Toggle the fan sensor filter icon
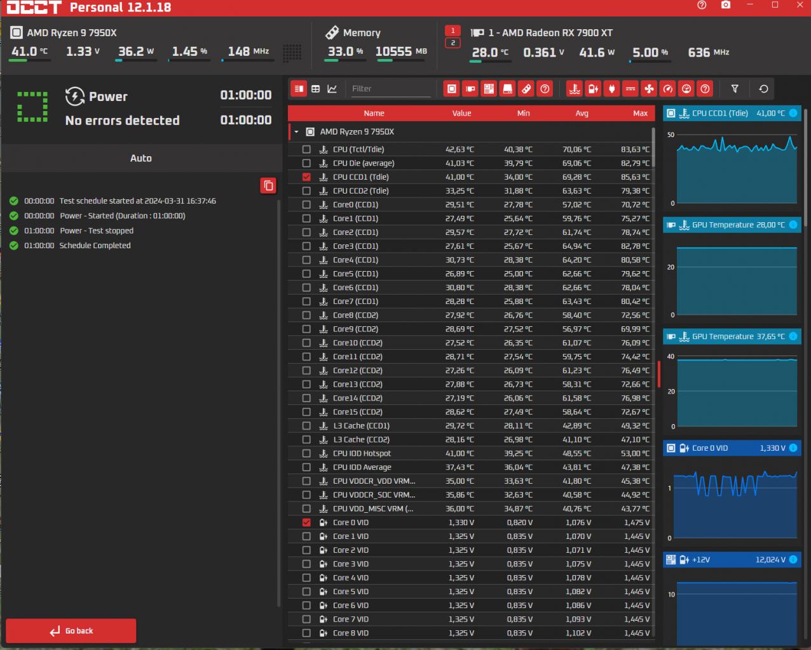Screen dimensions: 811x650 (x=649, y=89)
